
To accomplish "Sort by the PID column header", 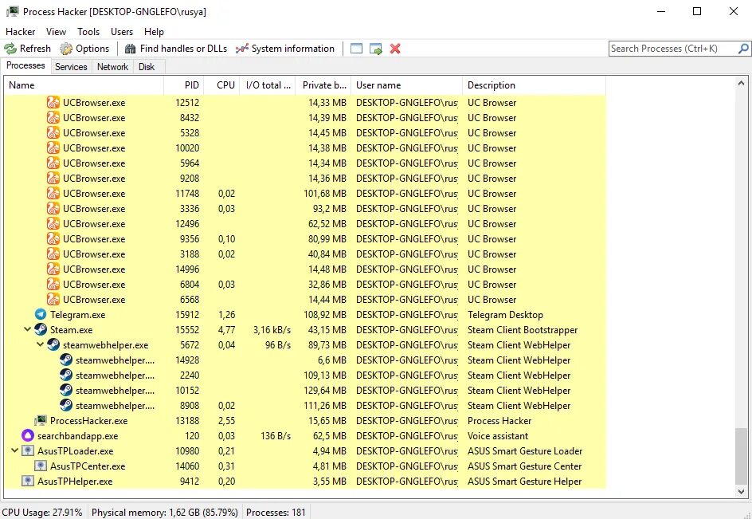I will [184, 85].
